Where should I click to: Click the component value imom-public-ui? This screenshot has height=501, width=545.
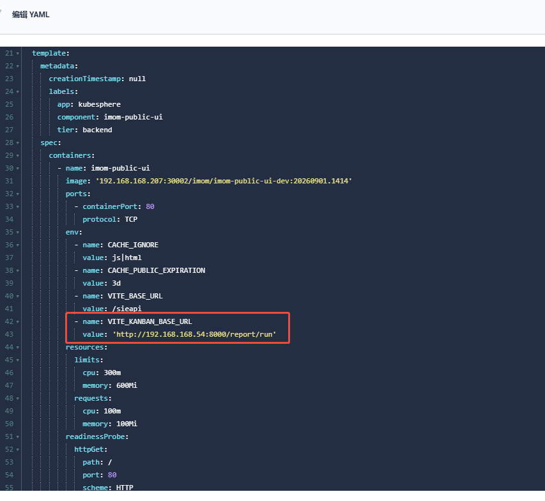[x=133, y=117]
